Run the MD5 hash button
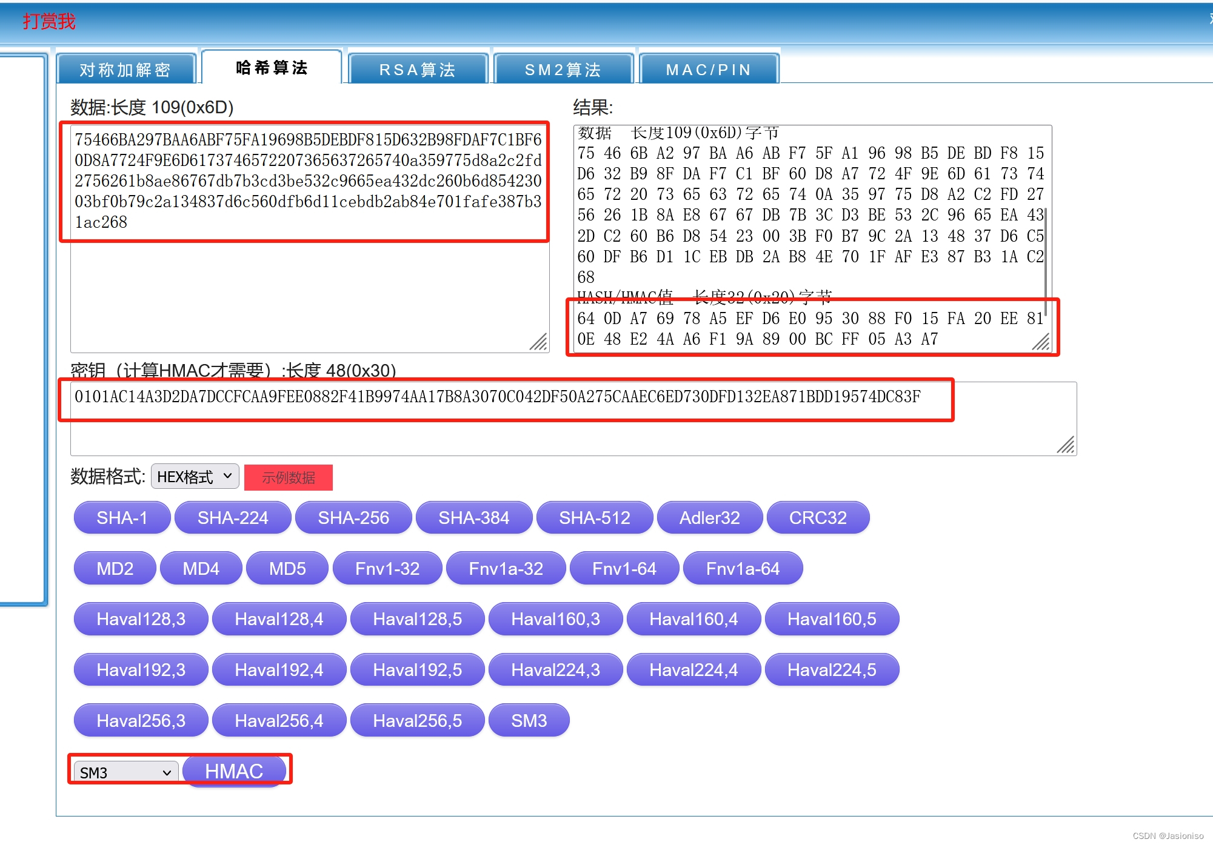Screen dimensions: 1213x845 (x=287, y=568)
